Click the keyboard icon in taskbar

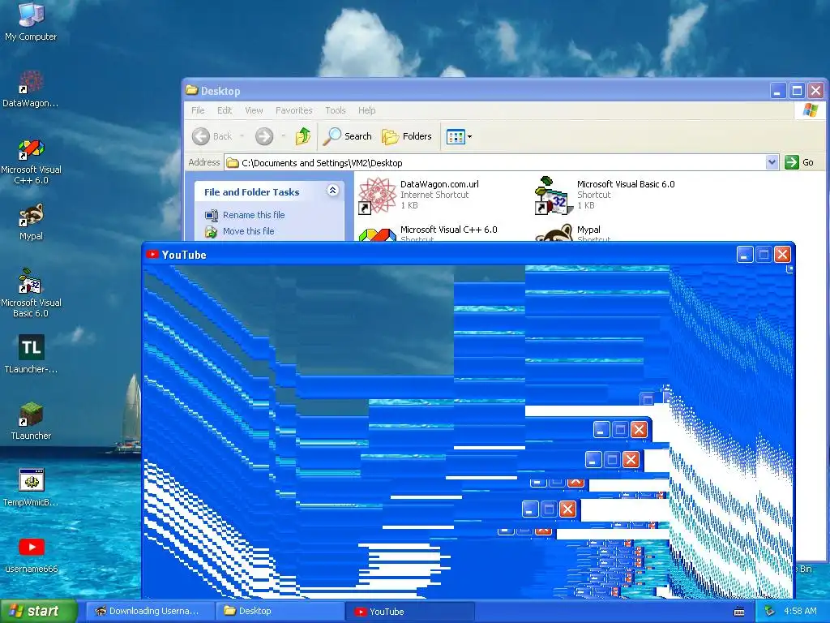click(739, 612)
